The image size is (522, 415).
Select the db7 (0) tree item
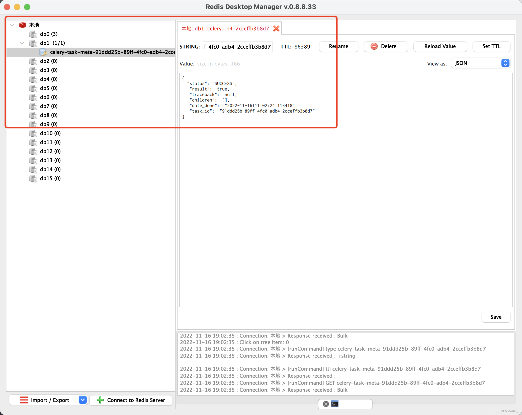pos(49,106)
